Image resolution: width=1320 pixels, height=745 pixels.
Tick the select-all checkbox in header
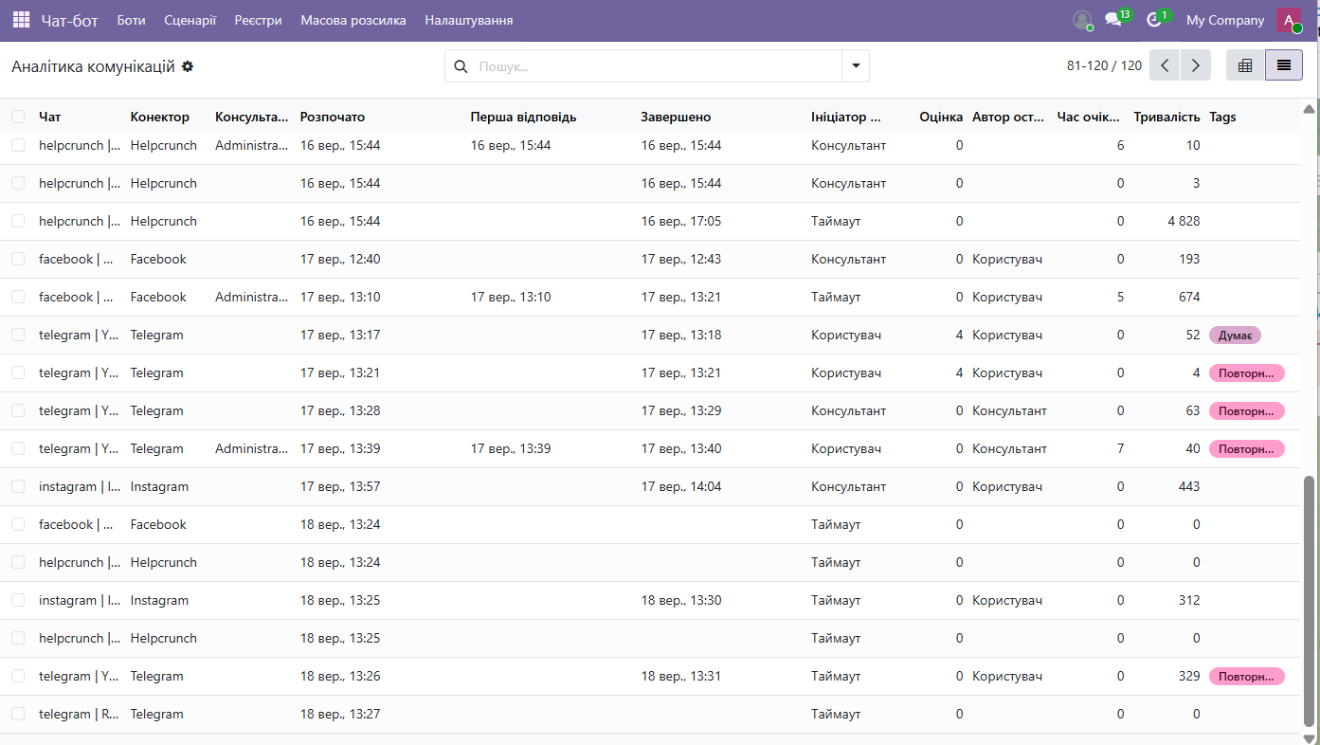pyautogui.click(x=18, y=117)
